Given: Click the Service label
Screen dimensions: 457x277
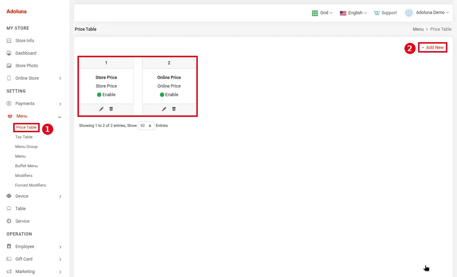Looking at the screenshot, I should point(22,221).
